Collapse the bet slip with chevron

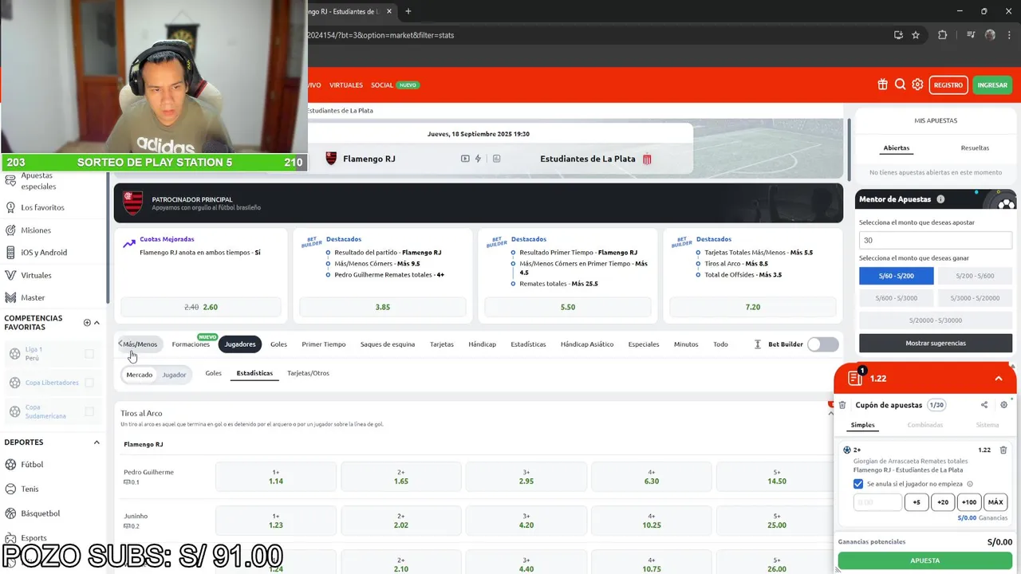[999, 378]
